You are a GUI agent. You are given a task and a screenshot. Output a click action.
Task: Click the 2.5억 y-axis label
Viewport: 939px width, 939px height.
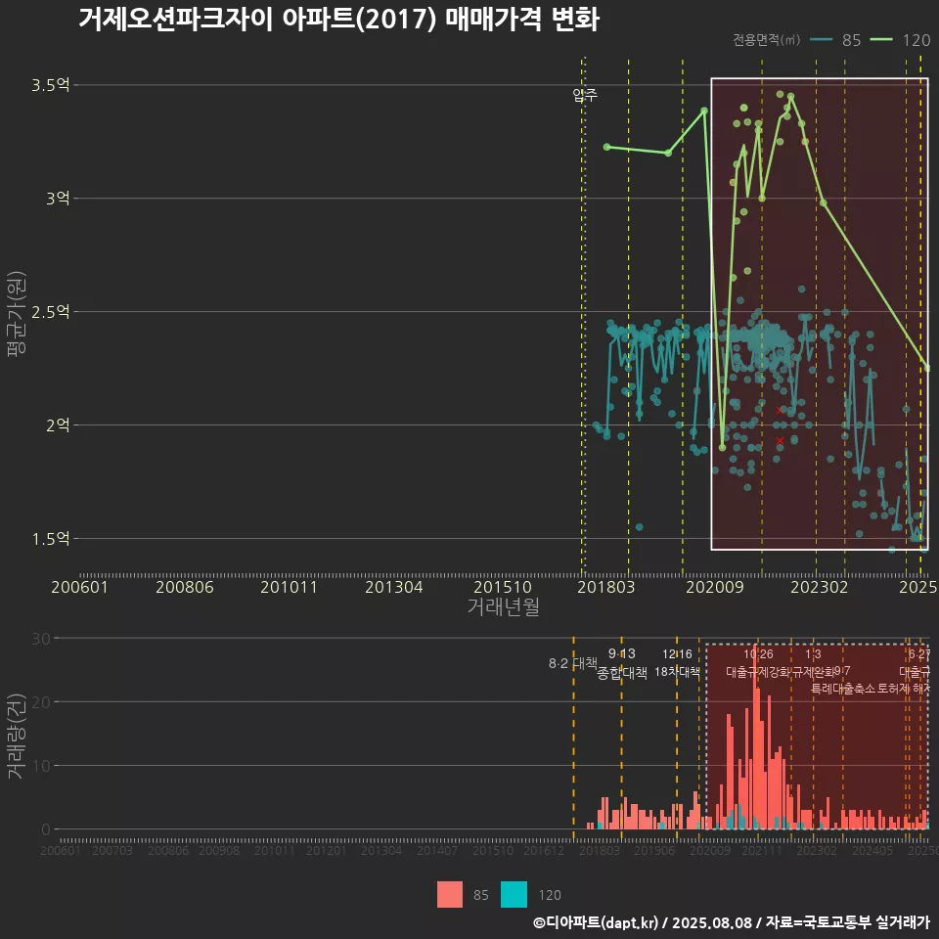click(51, 311)
